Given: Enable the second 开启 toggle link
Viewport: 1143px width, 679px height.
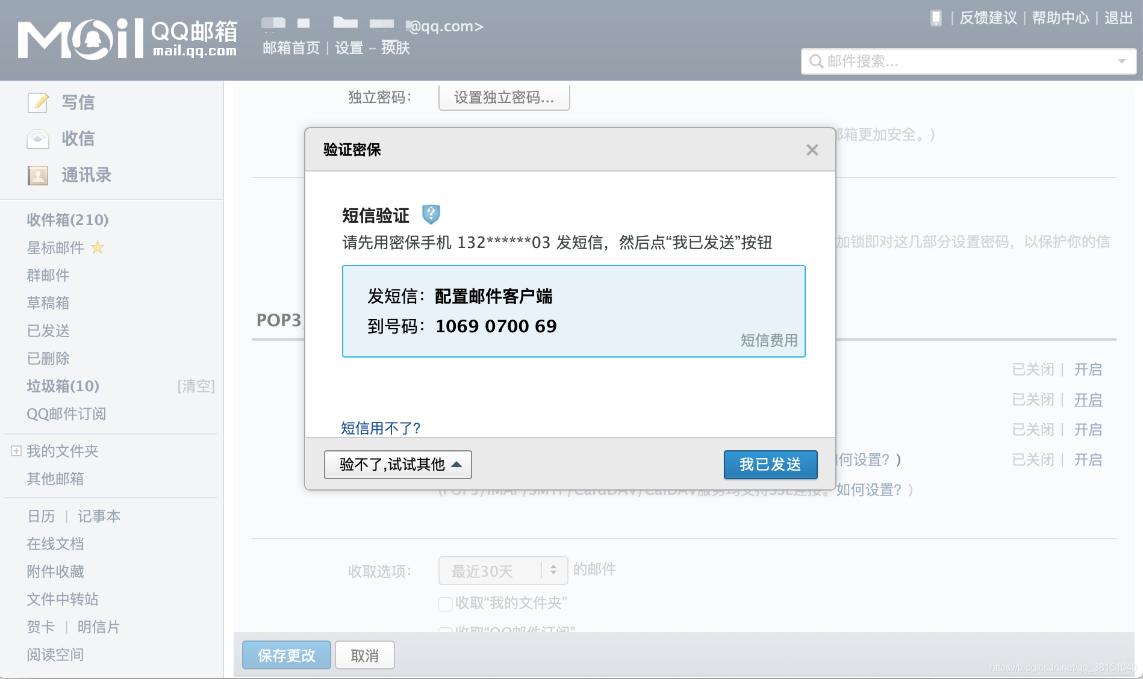Looking at the screenshot, I should pos(1088,399).
